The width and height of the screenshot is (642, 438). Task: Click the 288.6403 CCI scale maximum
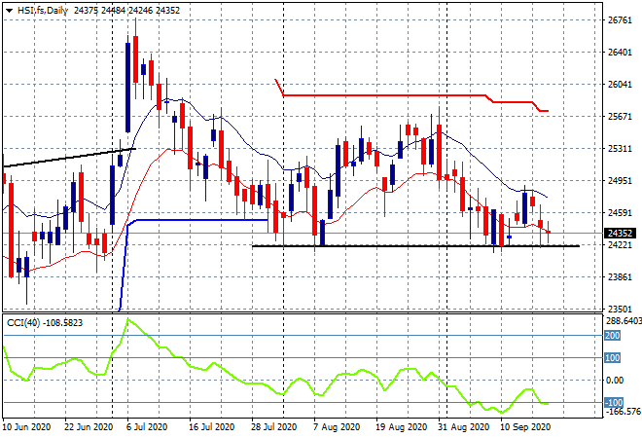click(x=624, y=320)
